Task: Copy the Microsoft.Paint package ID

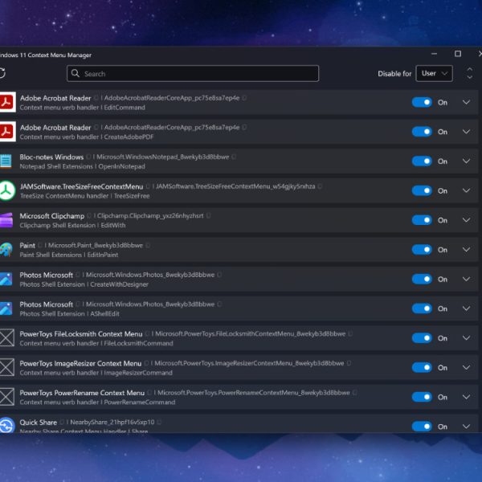Action: pos(148,245)
